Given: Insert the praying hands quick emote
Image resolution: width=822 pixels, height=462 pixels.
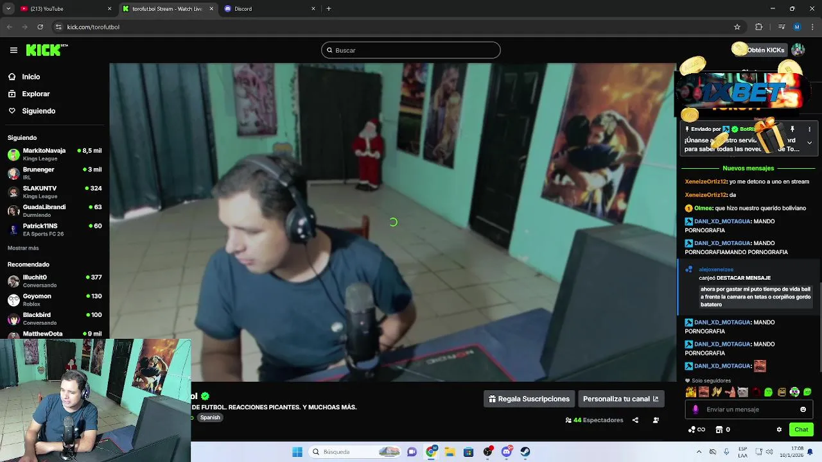Looking at the screenshot, I should coord(717,392).
